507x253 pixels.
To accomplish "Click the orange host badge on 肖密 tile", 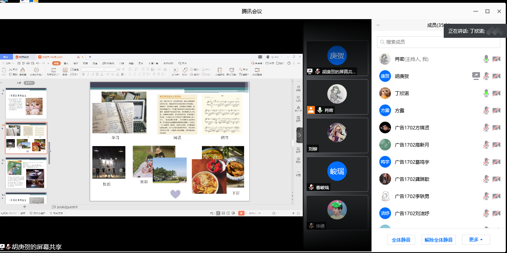I will (x=311, y=110).
